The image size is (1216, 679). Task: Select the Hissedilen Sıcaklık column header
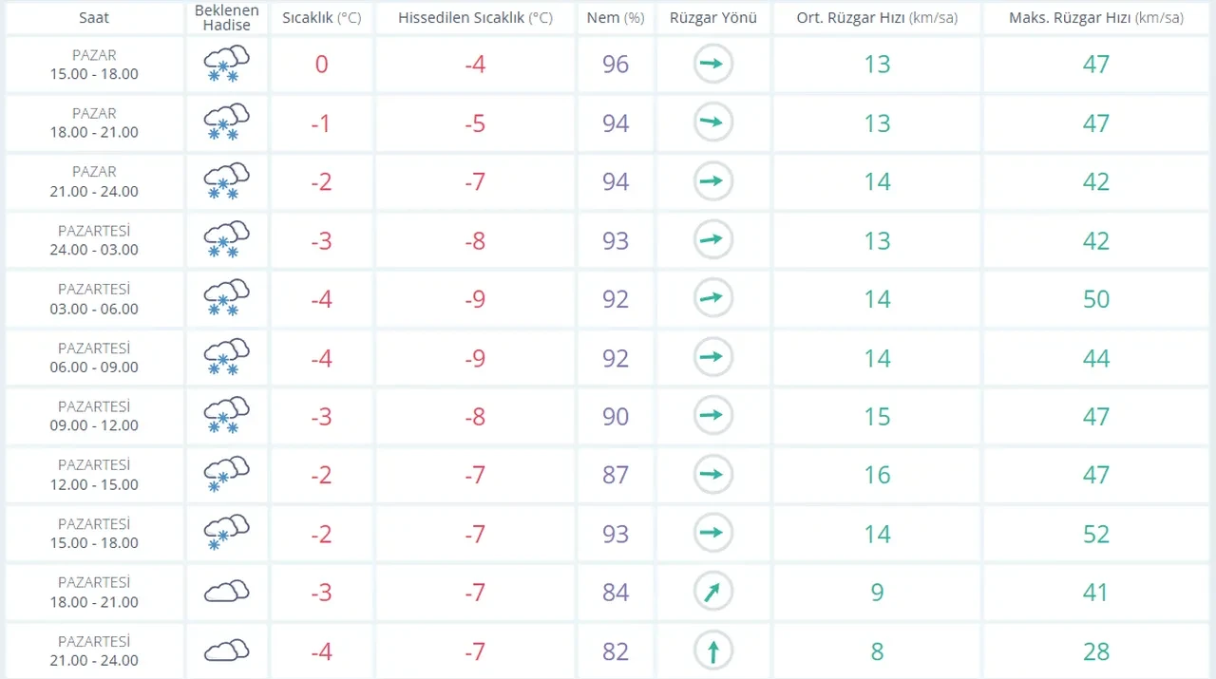point(475,18)
